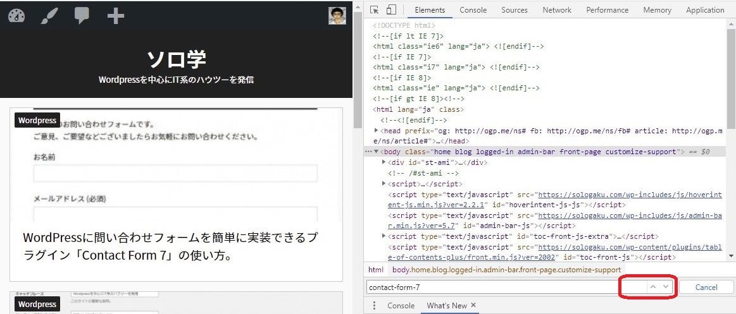Viewport: 736px width, 314px height.
Task: Open the Application tab
Action: coord(705,10)
